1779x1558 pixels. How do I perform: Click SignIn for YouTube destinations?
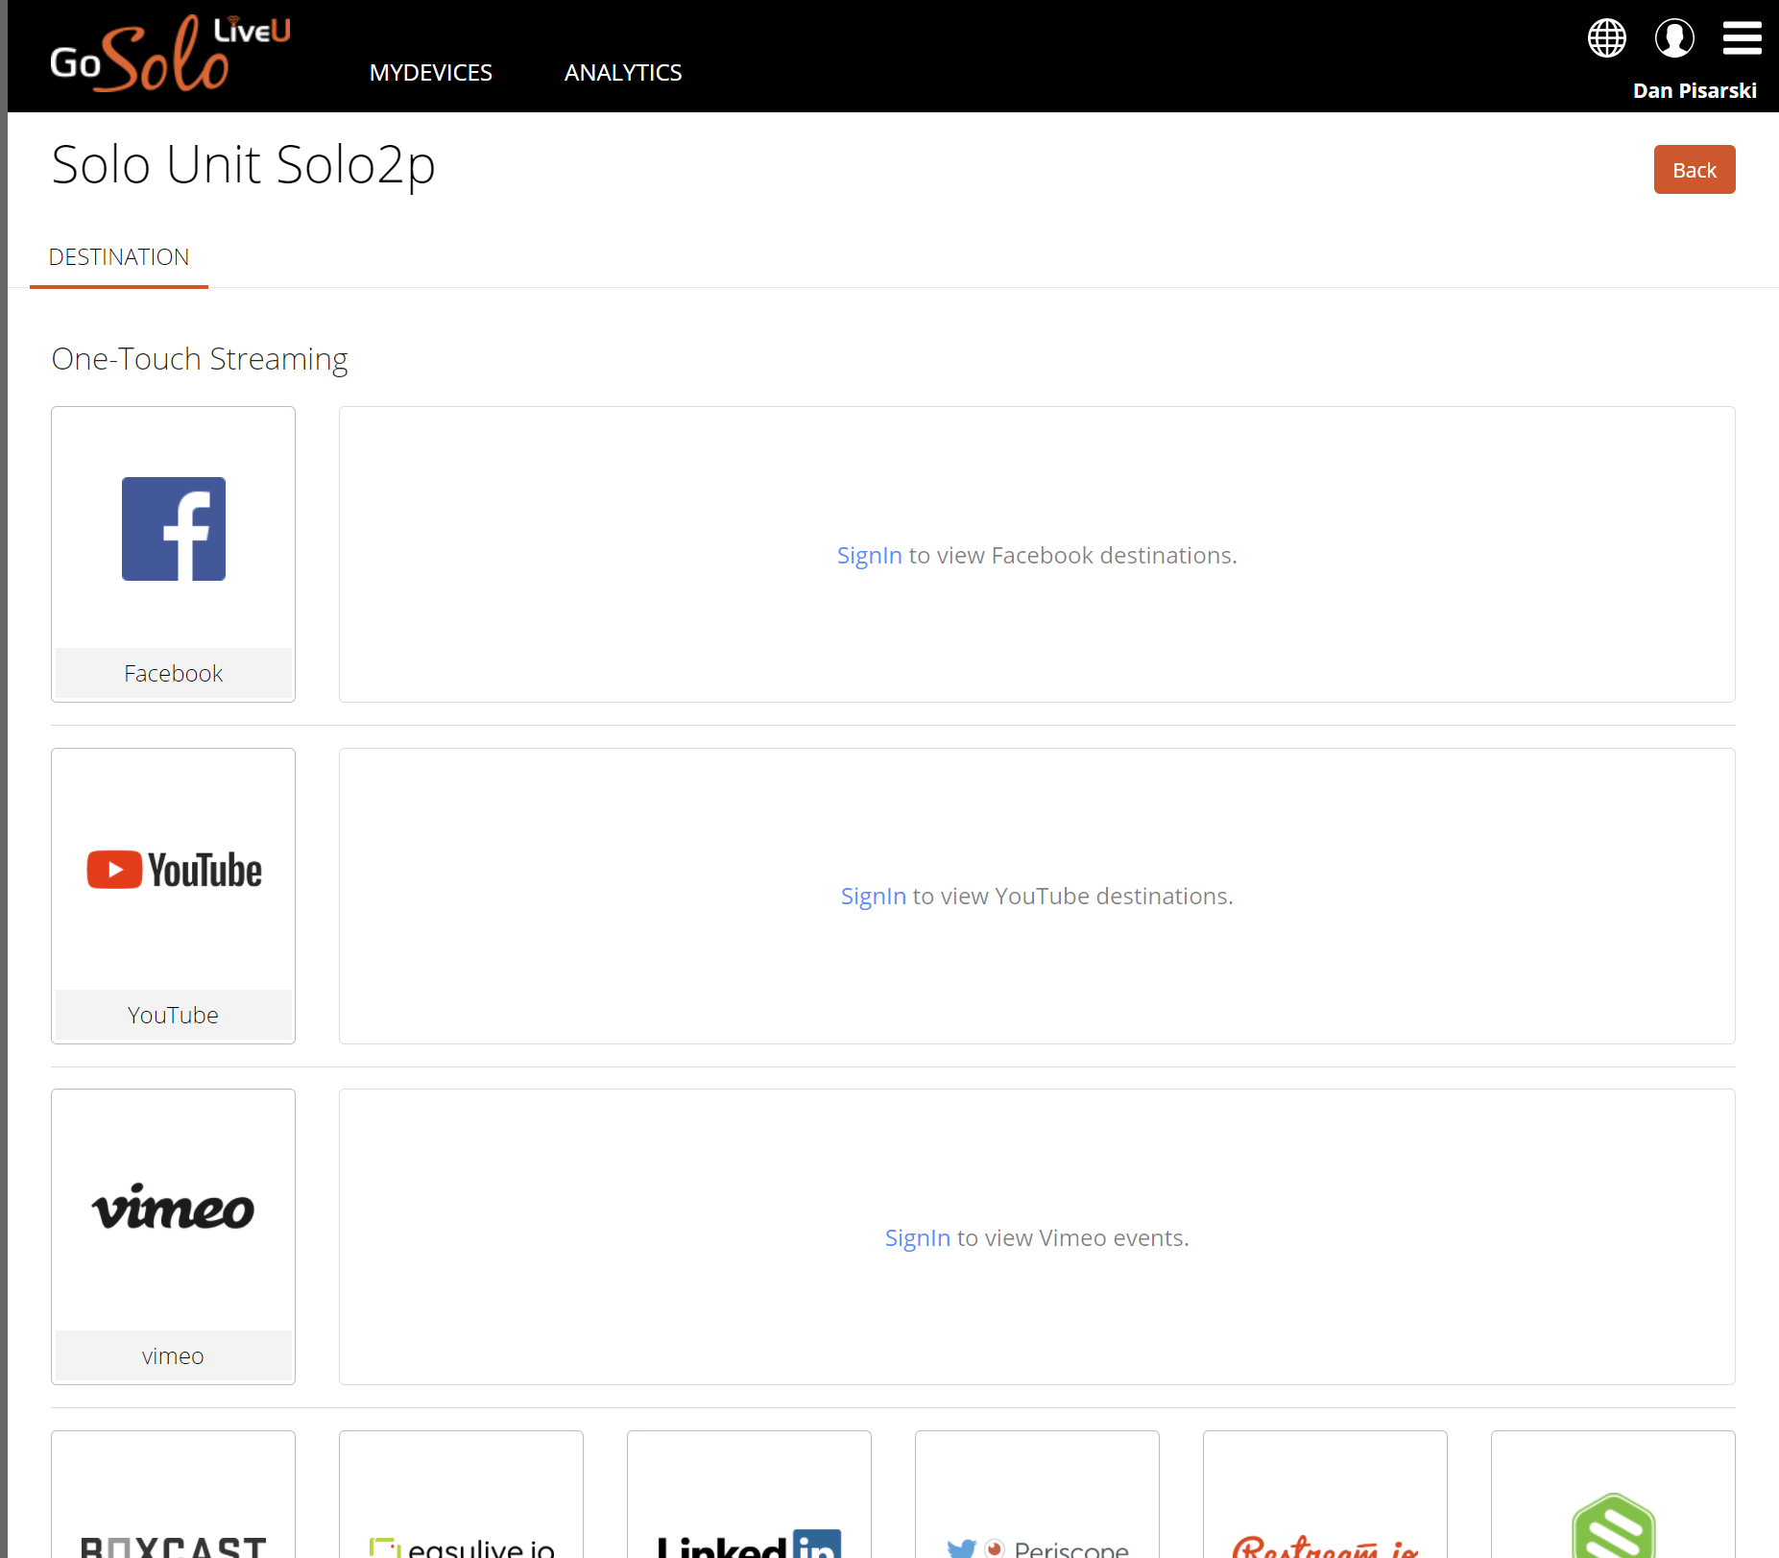click(873, 897)
